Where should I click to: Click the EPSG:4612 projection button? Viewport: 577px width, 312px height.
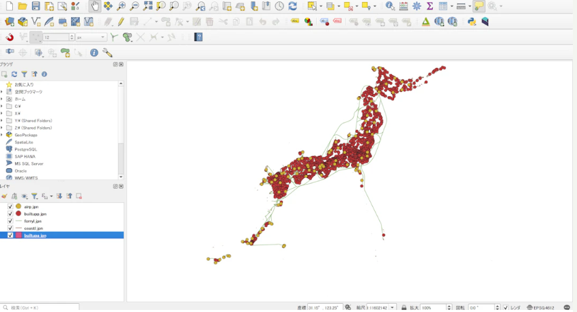[543, 307]
